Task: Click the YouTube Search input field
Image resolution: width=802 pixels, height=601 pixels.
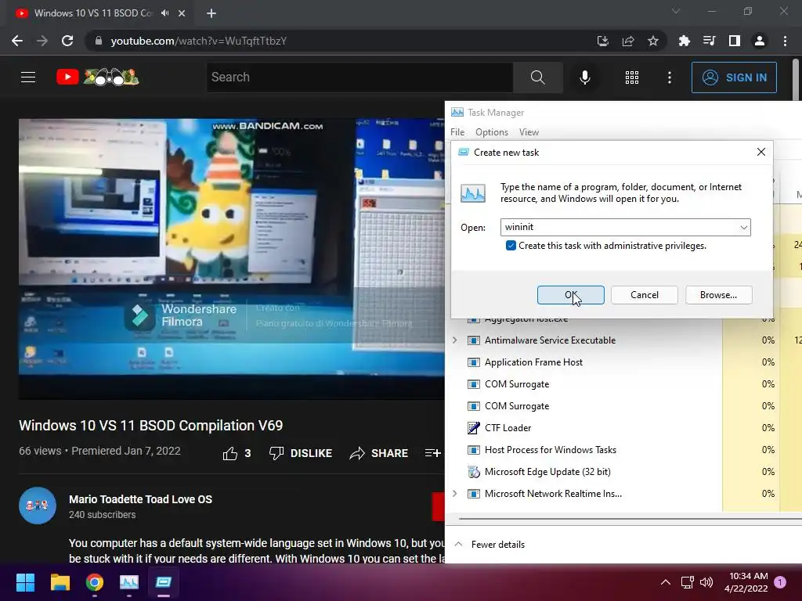Action: tap(359, 77)
